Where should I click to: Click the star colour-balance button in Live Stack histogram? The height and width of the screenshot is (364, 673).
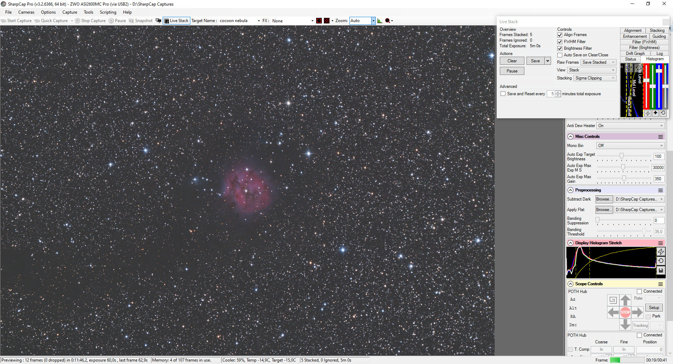(655, 113)
